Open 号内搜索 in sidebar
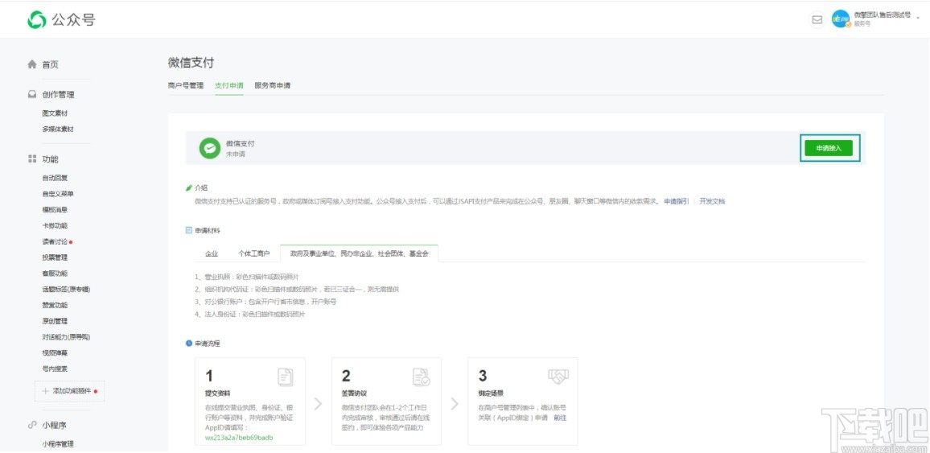 (x=55, y=369)
